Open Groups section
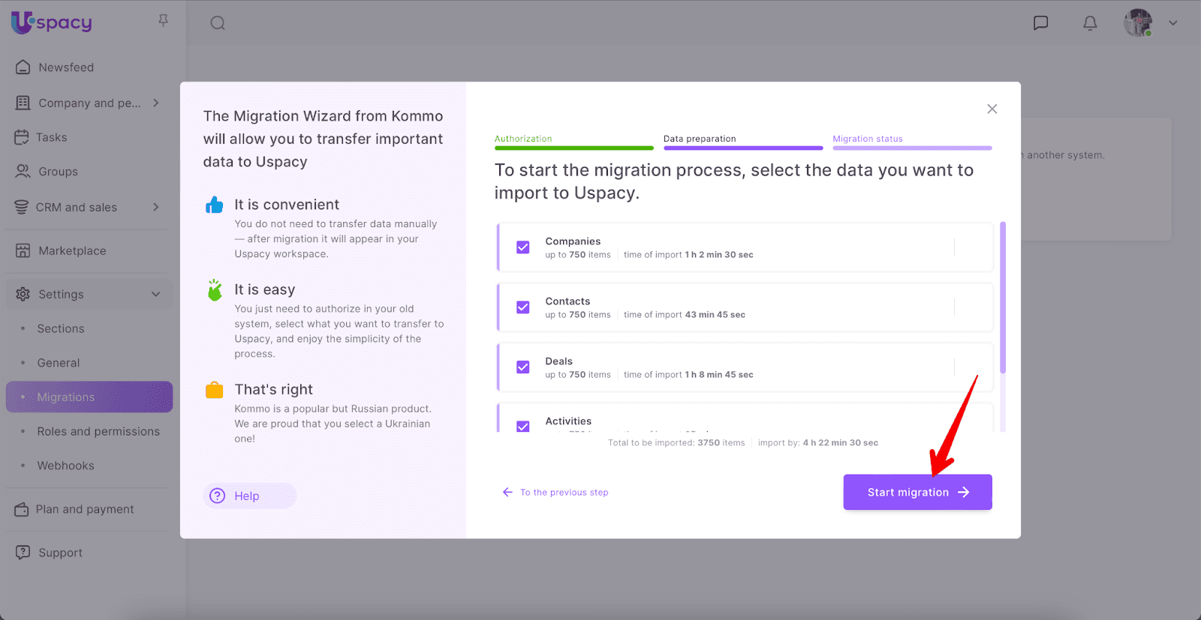Image resolution: width=1201 pixels, height=620 pixels. pos(58,172)
